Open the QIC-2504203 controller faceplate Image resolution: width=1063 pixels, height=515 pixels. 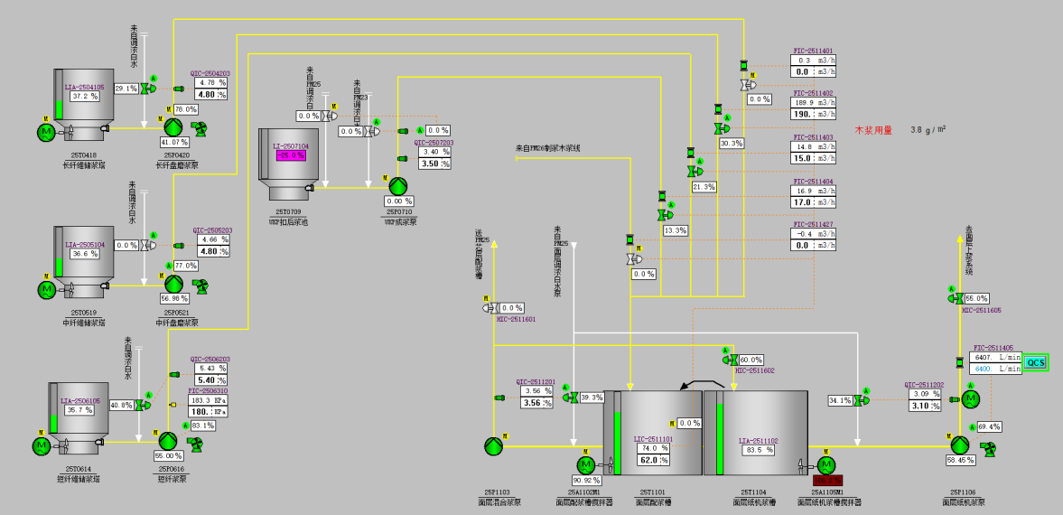[x=210, y=73]
